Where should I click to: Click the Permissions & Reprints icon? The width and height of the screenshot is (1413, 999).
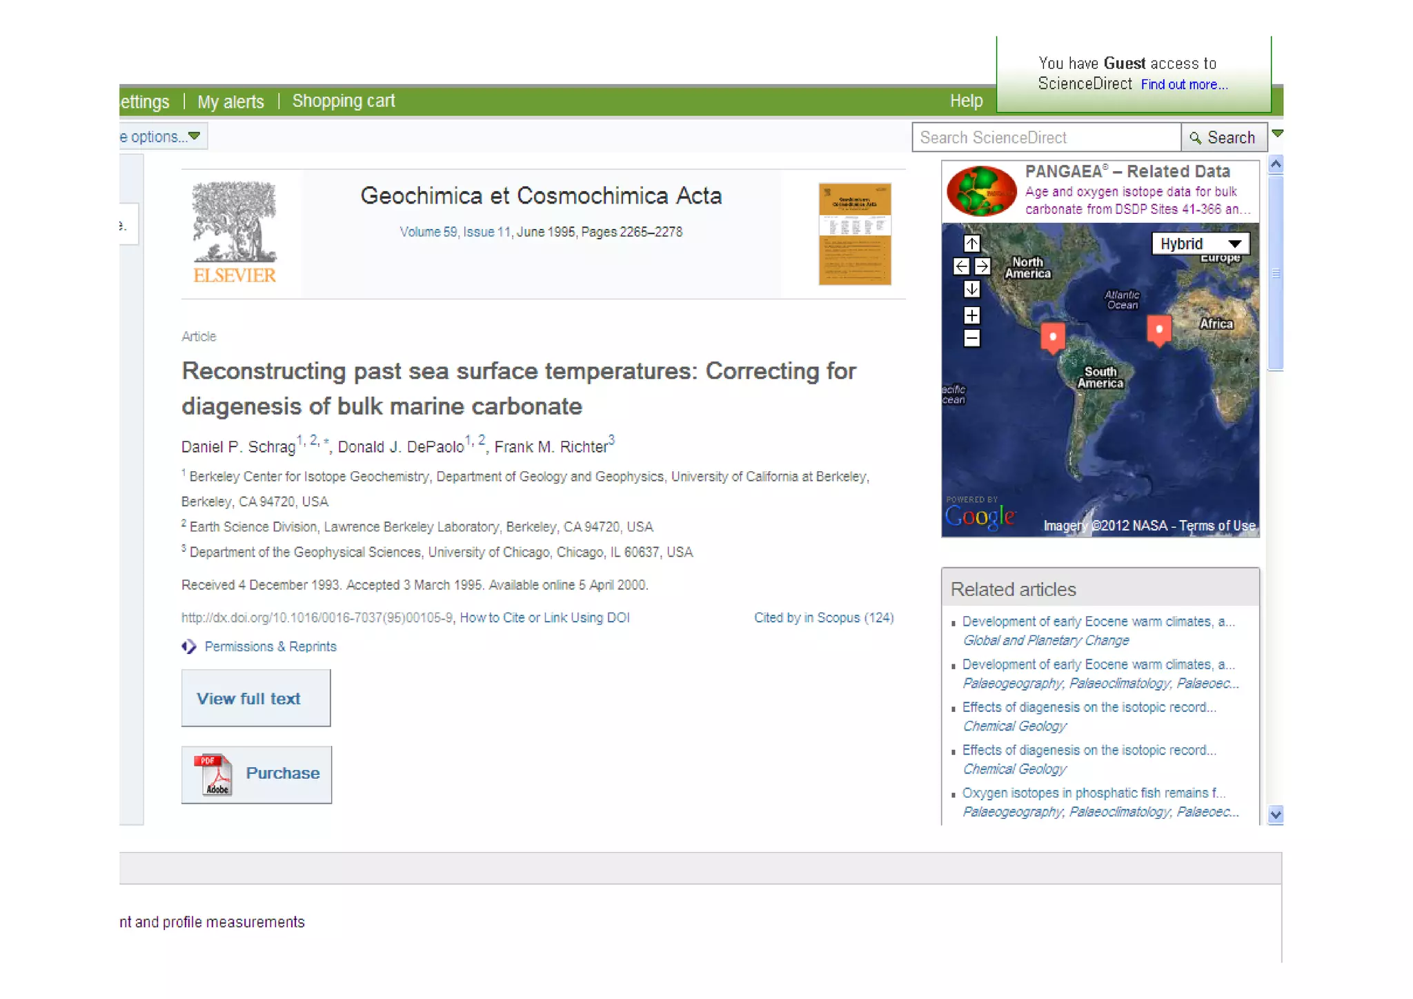tap(189, 646)
